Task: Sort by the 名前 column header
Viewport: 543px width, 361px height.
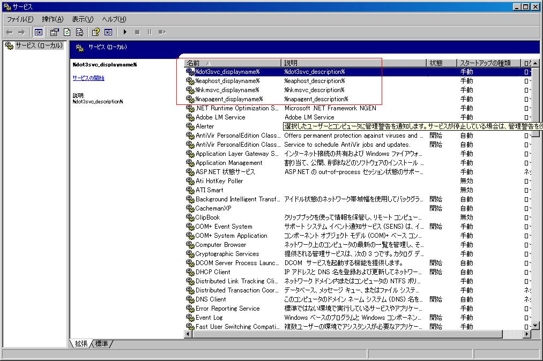Action: click(x=232, y=63)
